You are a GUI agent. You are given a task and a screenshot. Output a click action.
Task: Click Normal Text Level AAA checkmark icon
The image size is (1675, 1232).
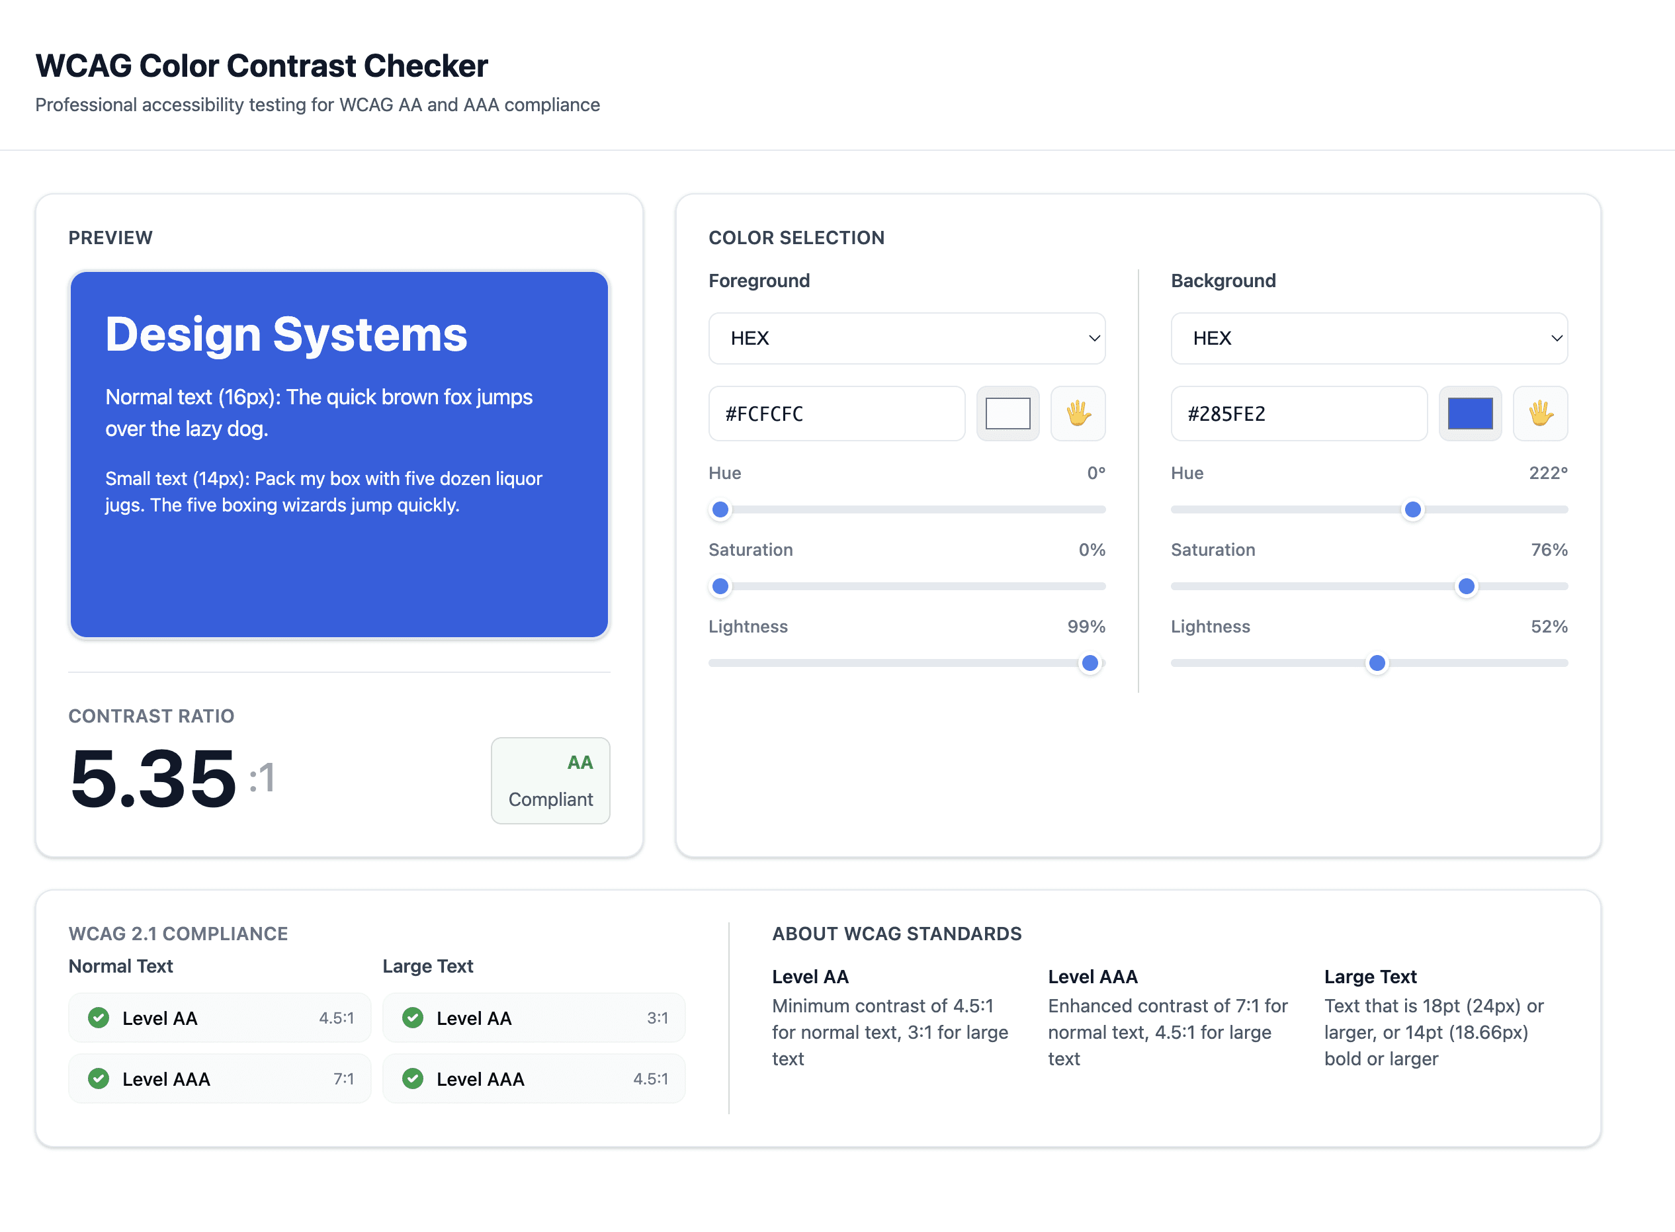pos(99,1078)
